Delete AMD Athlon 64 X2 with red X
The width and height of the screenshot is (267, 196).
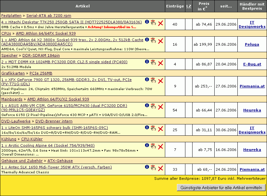160,41
